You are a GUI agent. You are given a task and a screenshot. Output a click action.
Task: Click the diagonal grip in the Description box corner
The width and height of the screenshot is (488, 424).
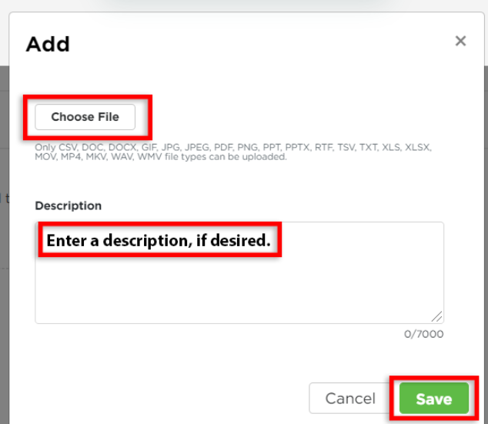[436, 317]
